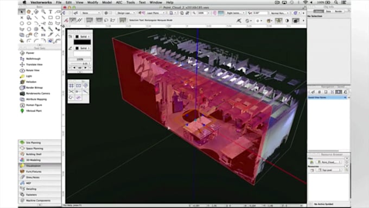Toggle the rectangular marquee selection mode
The width and height of the screenshot is (369, 208).
[99, 20]
